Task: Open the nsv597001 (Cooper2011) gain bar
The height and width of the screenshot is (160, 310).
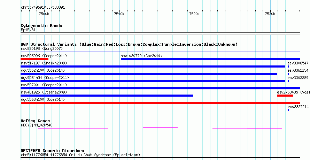Action: click(160, 88)
